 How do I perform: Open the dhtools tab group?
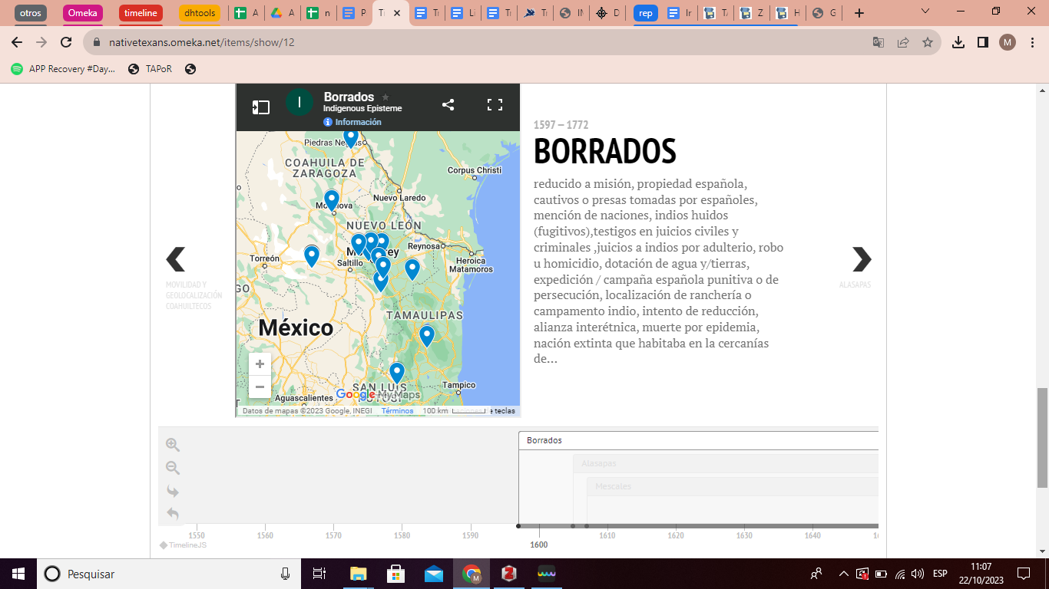199,13
